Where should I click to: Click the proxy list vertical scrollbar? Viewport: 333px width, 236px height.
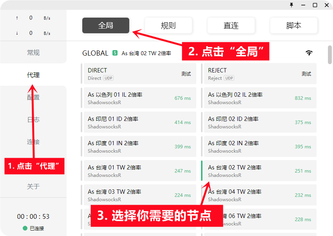(x=329, y=55)
